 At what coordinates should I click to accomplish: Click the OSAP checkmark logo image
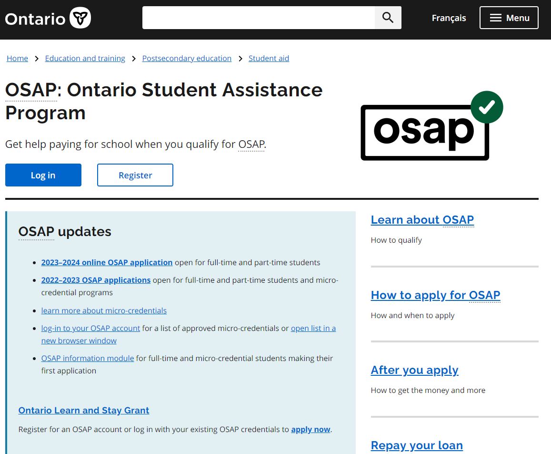[431, 126]
